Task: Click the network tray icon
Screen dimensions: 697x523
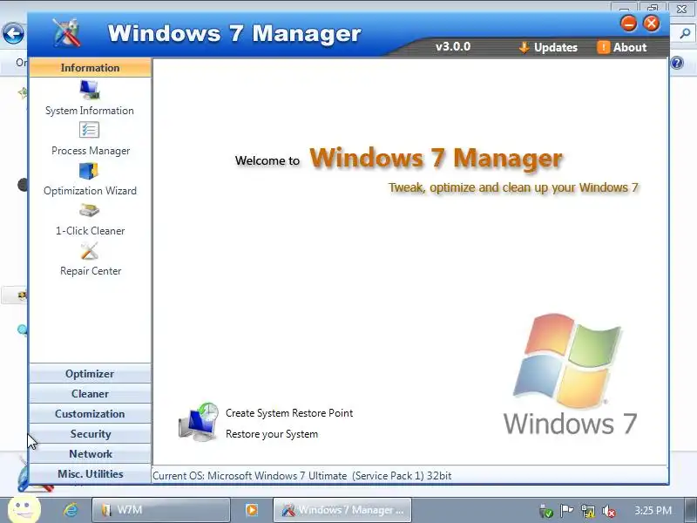Action: coord(588,511)
